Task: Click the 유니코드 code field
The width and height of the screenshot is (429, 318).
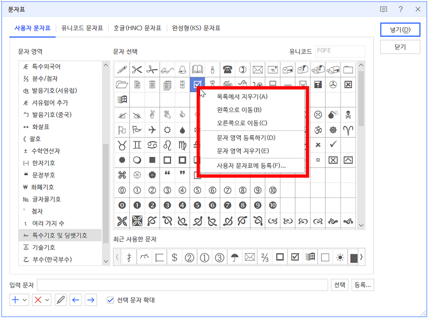Action: (x=340, y=51)
